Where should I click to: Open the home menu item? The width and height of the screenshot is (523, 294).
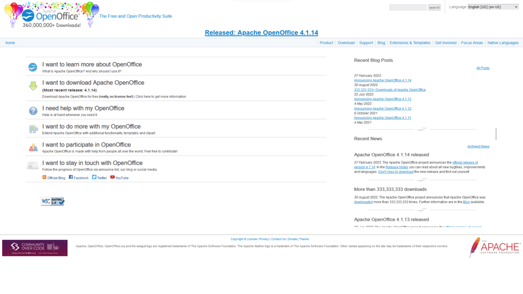coord(10,43)
